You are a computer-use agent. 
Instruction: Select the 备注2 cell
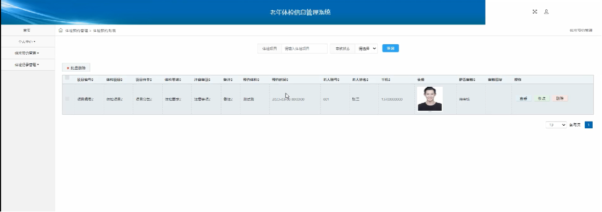[x=228, y=99]
